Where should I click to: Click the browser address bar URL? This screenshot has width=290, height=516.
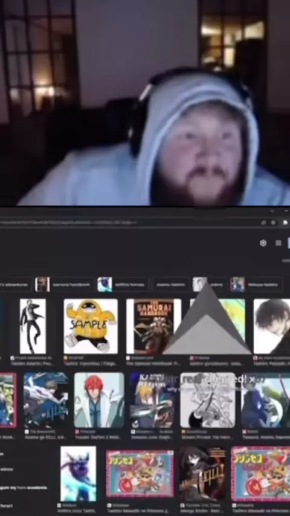pos(68,222)
